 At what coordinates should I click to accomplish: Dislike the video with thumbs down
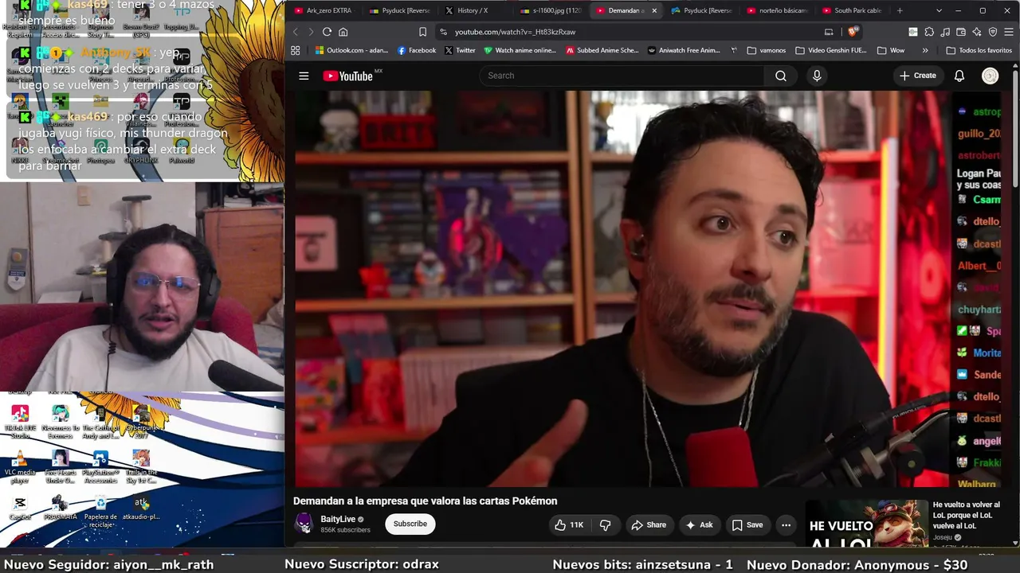tap(606, 524)
